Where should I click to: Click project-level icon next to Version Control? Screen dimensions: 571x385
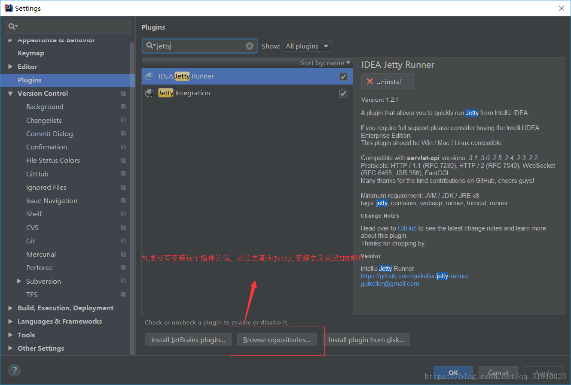123,93
